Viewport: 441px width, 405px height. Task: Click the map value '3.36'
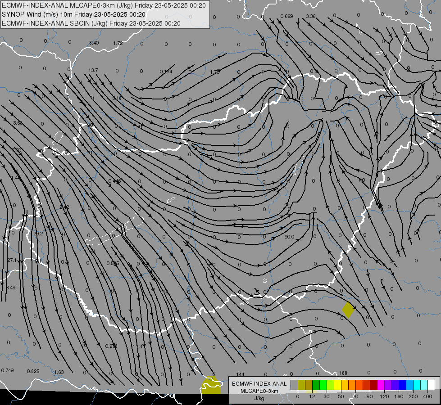311,16
